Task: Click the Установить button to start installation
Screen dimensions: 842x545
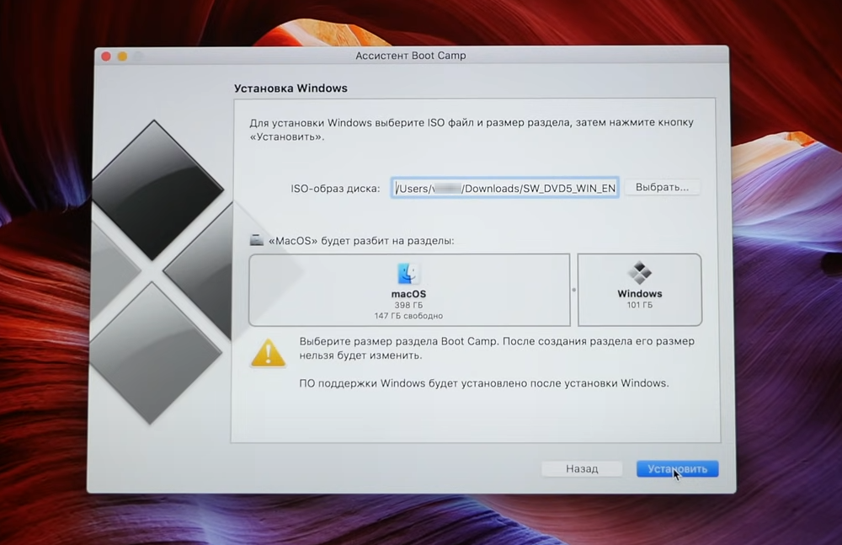Action: coord(677,468)
